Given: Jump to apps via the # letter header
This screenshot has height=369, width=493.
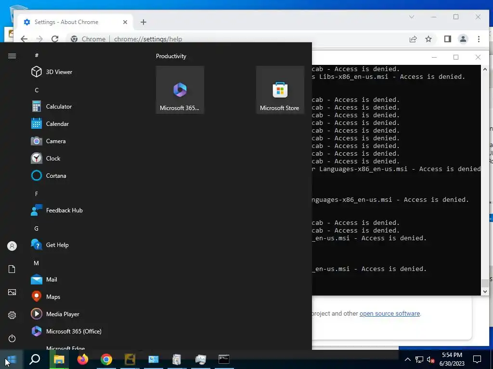Looking at the screenshot, I should [x=37, y=55].
